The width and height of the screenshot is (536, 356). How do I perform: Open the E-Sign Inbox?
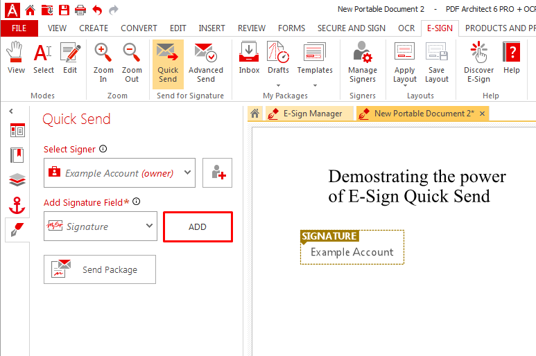click(249, 58)
